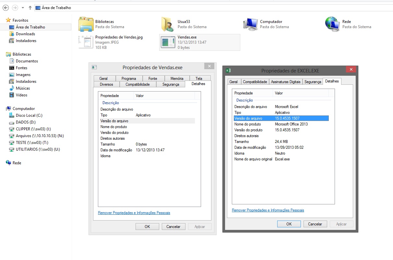Screen dimensions: 393x260
Task: Open the Computador icon in file area
Action: 251,24
